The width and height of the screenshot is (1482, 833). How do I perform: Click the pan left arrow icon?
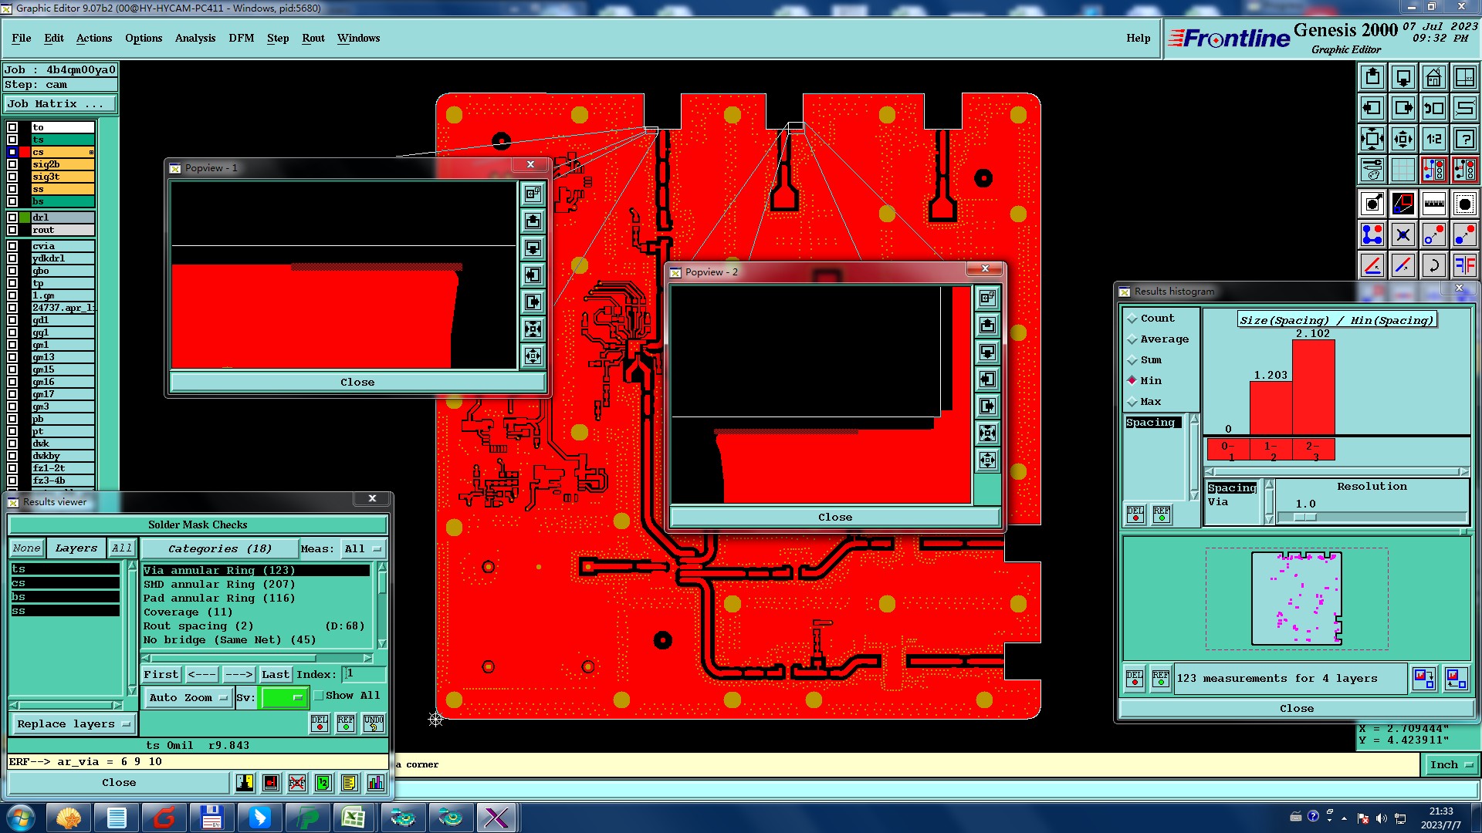pyautogui.click(x=1372, y=109)
